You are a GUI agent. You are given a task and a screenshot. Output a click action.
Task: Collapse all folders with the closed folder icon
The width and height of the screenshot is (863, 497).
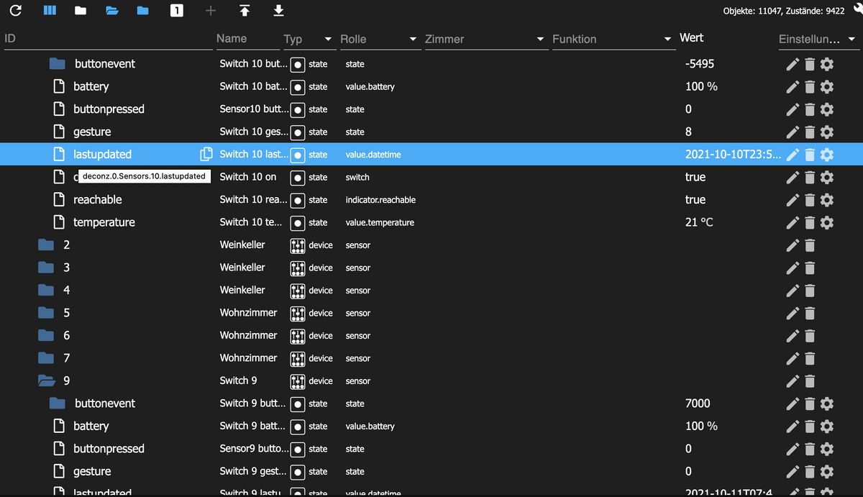pos(81,10)
